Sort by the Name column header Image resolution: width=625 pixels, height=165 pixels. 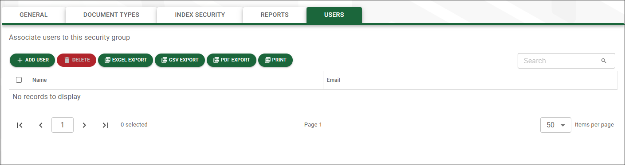39,80
